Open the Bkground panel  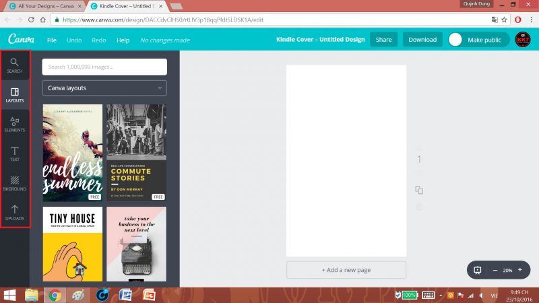point(14,184)
